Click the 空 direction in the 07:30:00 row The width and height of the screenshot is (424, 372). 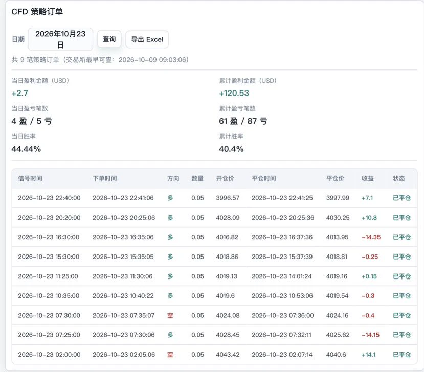[x=170, y=316]
